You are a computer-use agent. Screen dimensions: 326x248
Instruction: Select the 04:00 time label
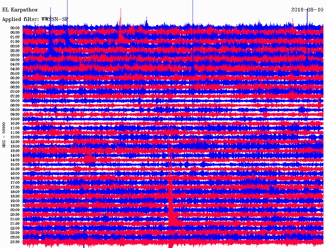tap(15, 65)
